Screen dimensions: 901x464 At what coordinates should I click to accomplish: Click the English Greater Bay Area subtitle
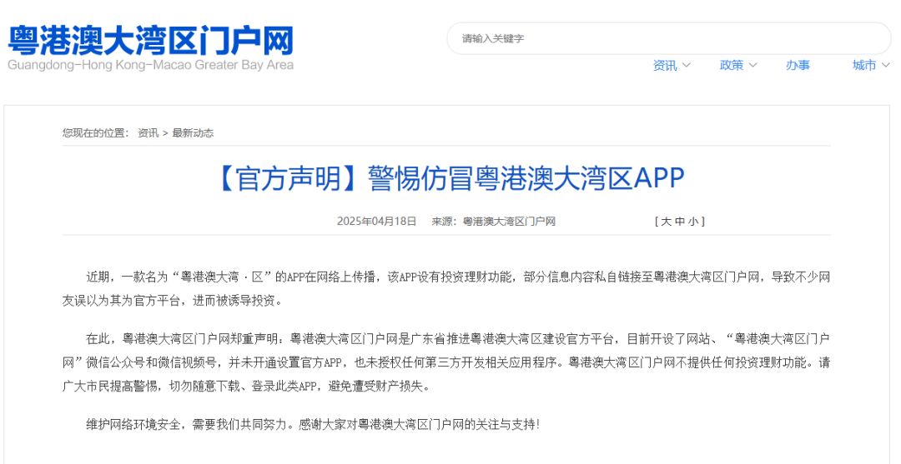(x=151, y=65)
